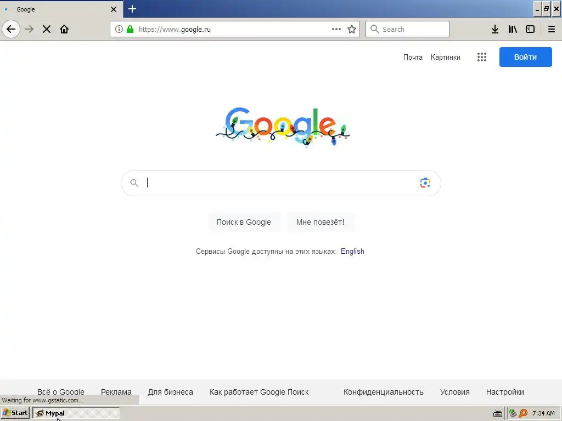Open Как работает Google Поиск link
Screen dimensions: 562x421
259,392
